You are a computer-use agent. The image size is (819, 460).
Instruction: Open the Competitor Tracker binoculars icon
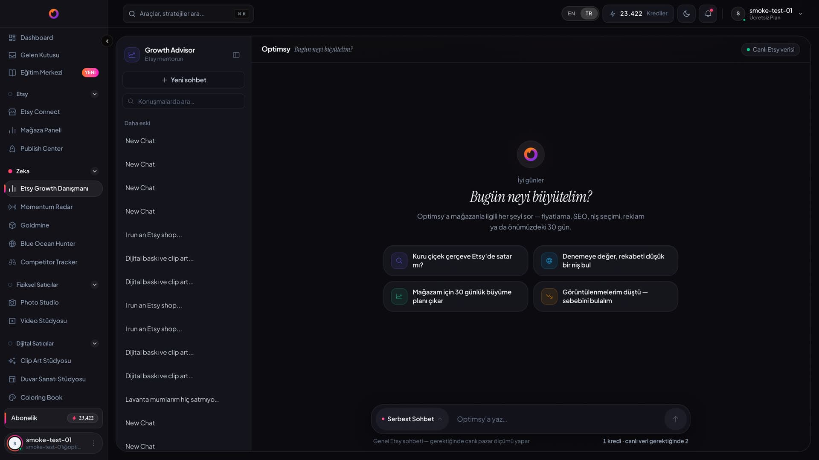[x=12, y=262]
